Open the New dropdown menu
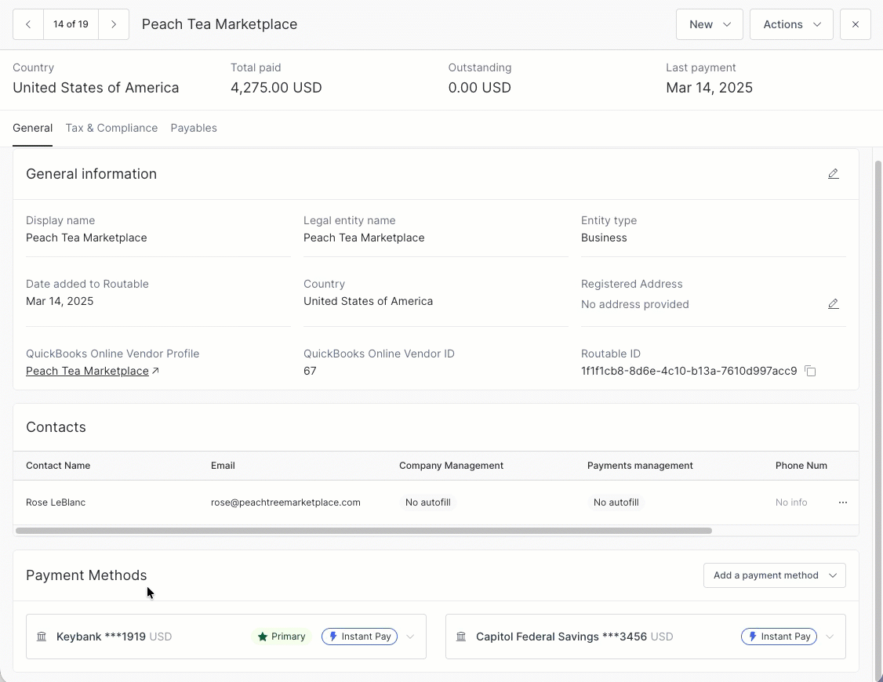 710,24
